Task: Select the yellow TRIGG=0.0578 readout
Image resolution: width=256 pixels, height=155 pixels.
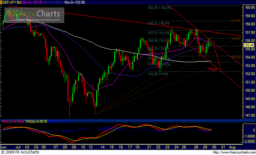Action: 36,121
